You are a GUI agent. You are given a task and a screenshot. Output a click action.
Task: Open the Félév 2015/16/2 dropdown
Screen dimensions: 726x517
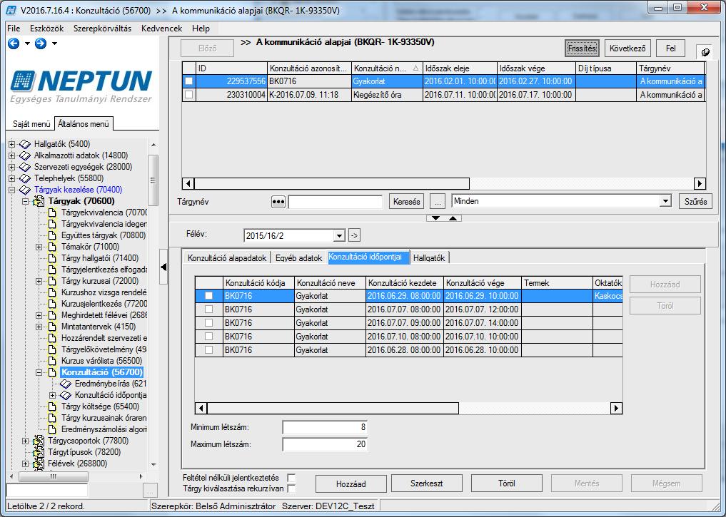click(x=339, y=236)
